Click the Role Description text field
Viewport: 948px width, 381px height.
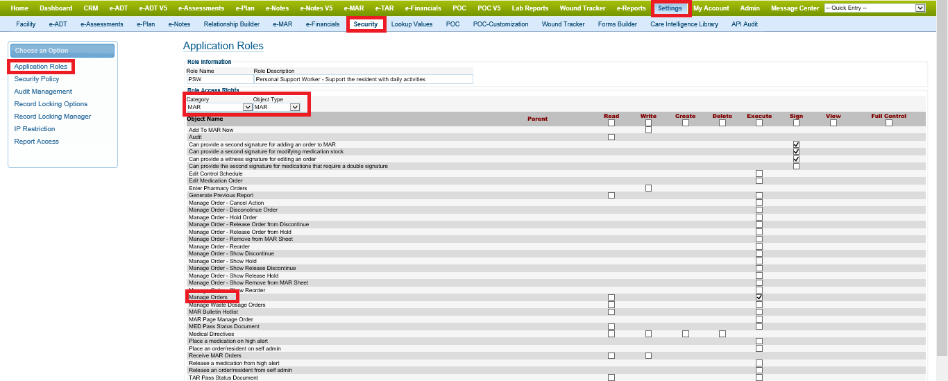point(363,79)
